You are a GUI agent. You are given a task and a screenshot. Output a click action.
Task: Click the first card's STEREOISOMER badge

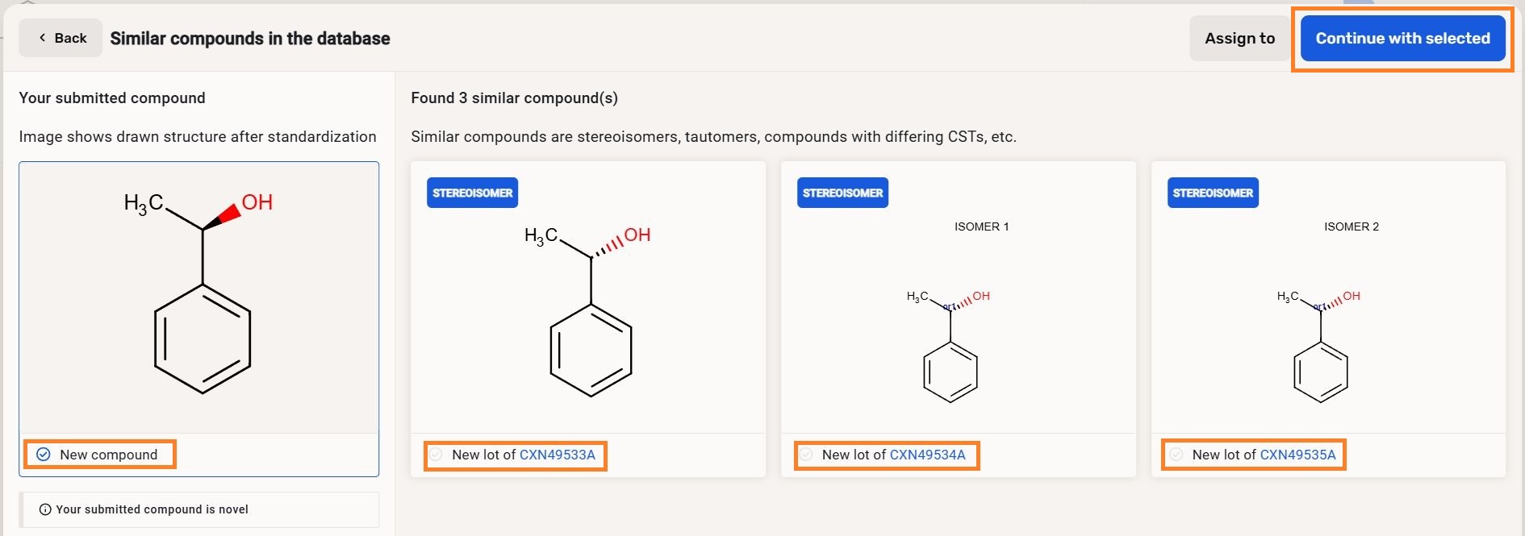pyautogui.click(x=472, y=193)
